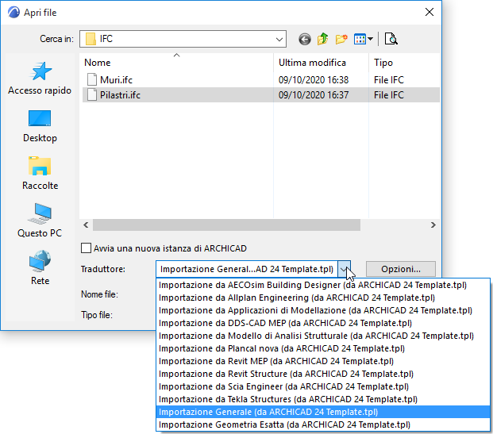Collapse the Traduttore dropdown arrow

[344, 269]
